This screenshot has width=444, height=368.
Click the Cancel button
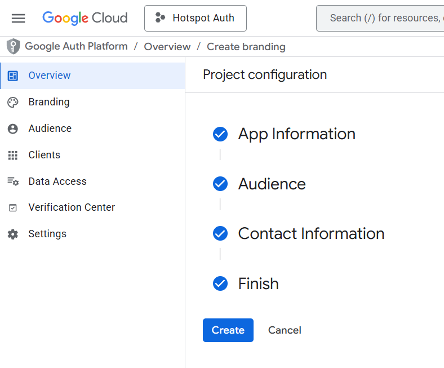285,330
